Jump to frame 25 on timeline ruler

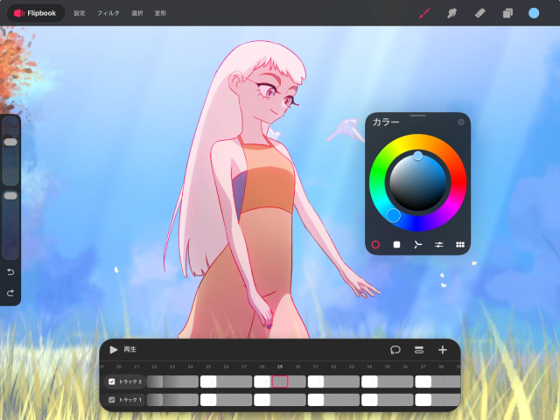click(x=208, y=367)
